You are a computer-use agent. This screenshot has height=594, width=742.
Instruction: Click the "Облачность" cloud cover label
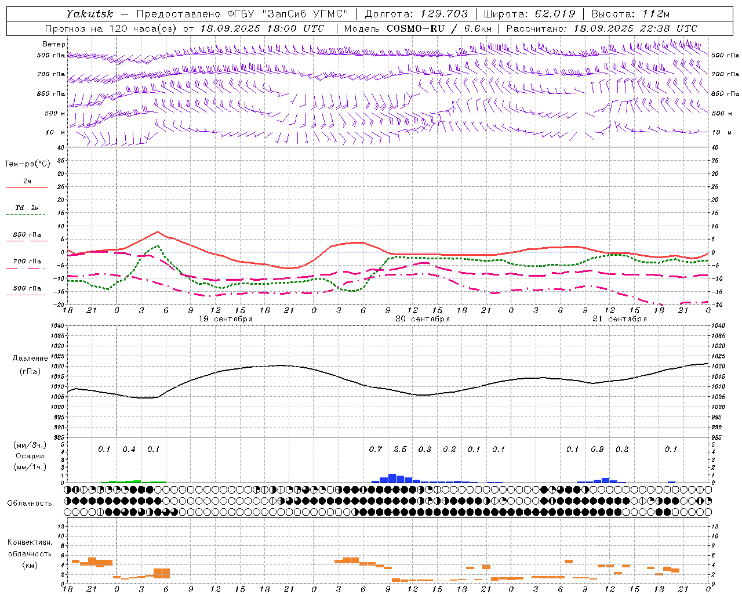click(30, 503)
